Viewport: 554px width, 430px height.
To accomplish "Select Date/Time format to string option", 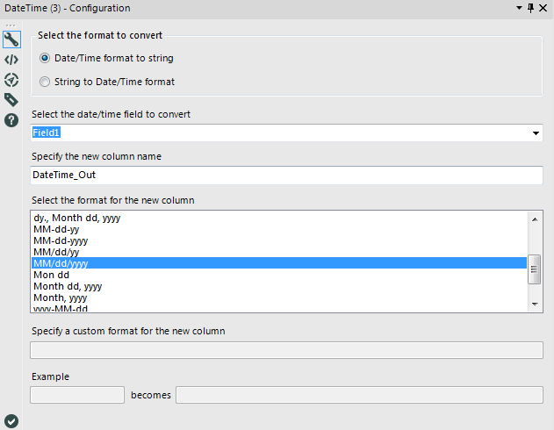I will pyautogui.click(x=46, y=58).
